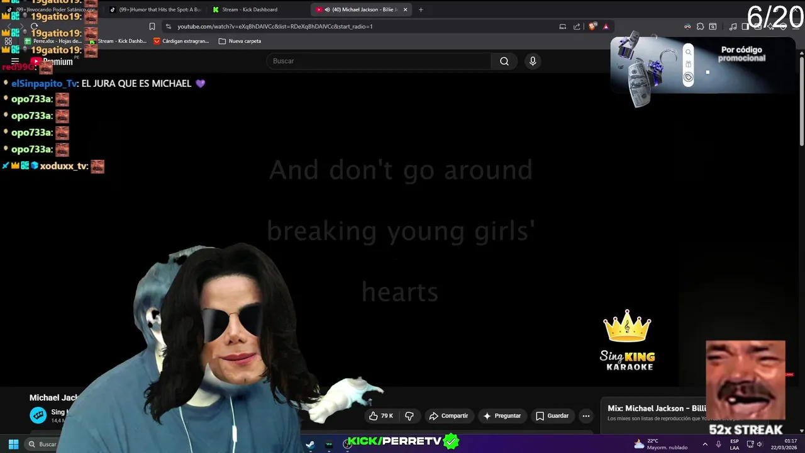Switch to the Stream - Kick Dashboard tab

250,9
